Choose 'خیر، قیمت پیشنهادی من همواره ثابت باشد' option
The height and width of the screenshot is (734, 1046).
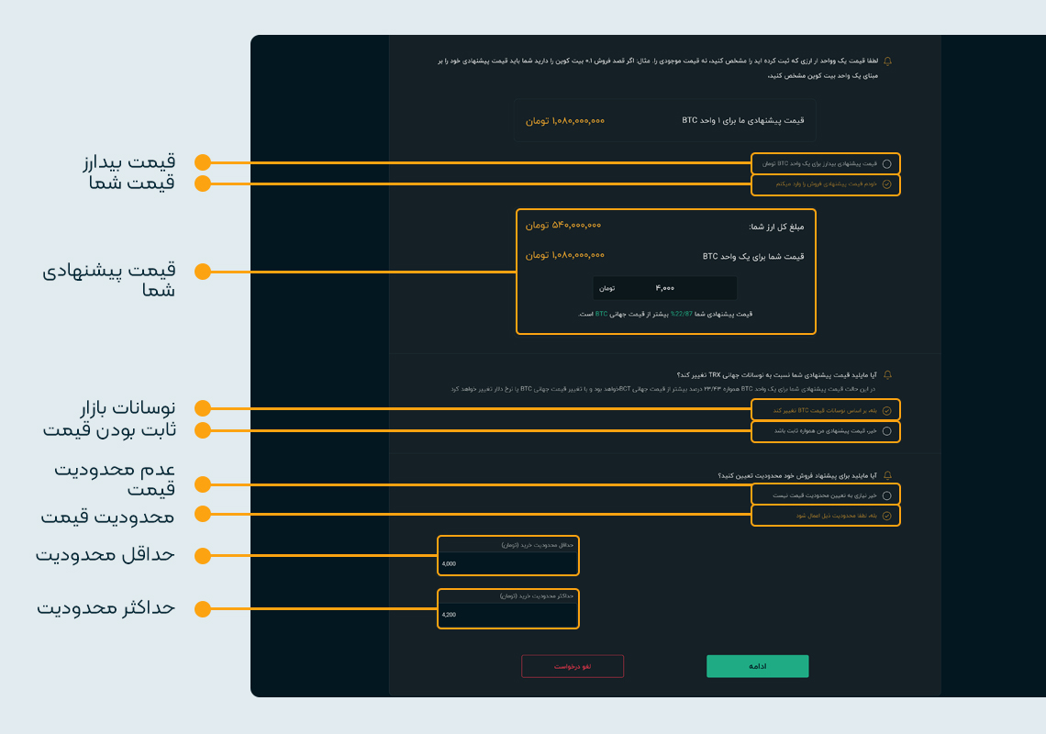point(886,431)
